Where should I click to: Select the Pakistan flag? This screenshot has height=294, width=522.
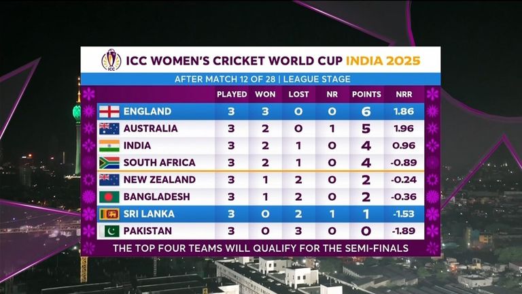[x=109, y=231]
